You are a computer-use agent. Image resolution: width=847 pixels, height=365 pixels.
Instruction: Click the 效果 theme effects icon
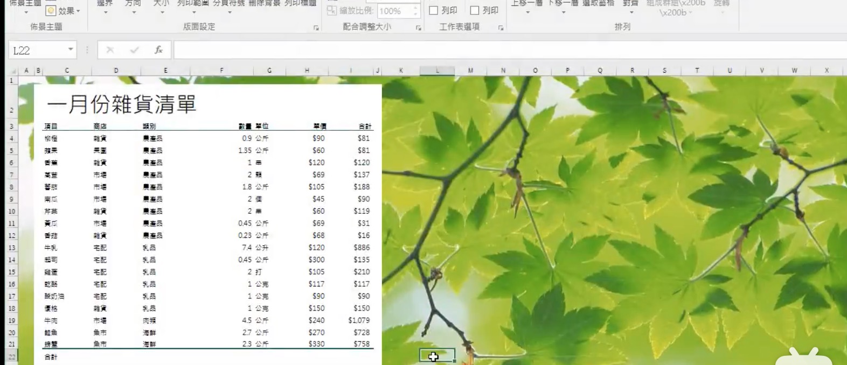pos(51,11)
